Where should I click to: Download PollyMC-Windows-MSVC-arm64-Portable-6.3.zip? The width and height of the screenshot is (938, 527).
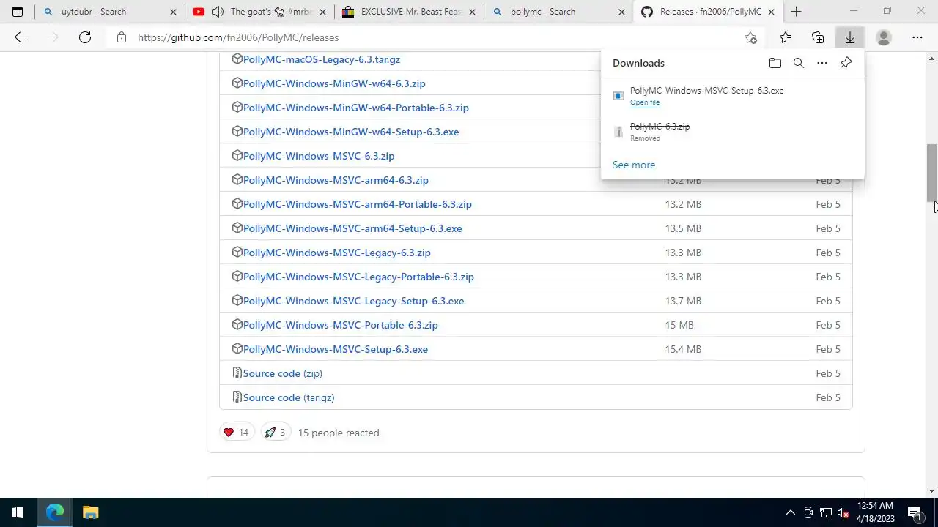[358, 204]
